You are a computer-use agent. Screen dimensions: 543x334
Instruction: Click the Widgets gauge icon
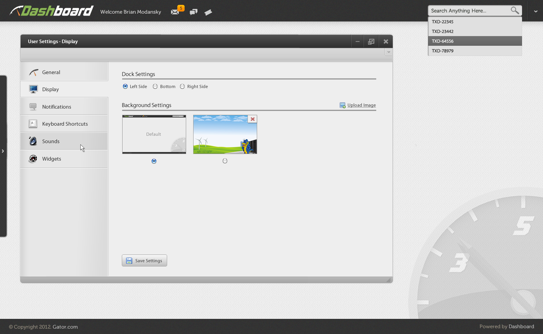point(33,159)
